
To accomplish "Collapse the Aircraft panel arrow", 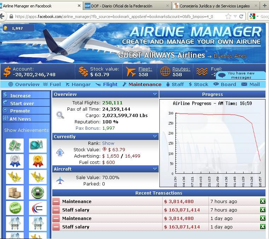I will pyautogui.click(x=155, y=169).
